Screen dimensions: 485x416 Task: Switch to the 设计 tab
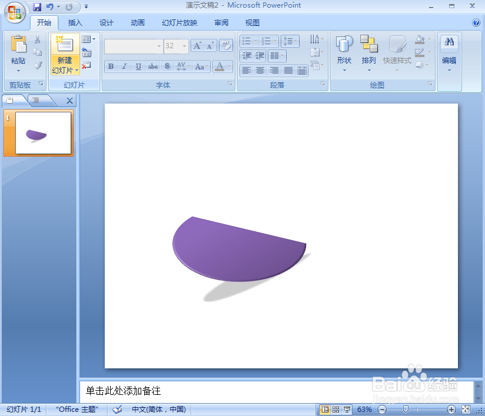click(x=107, y=22)
